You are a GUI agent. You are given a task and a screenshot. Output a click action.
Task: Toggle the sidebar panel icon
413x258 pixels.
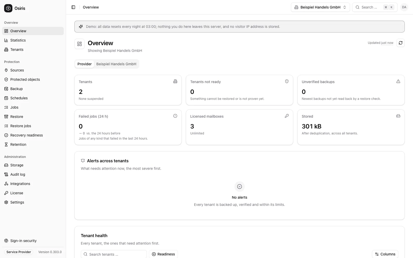pos(73,7)
